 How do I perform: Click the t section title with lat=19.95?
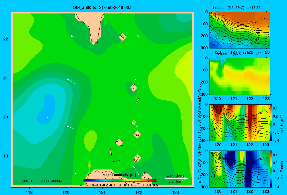coord(239,8)
